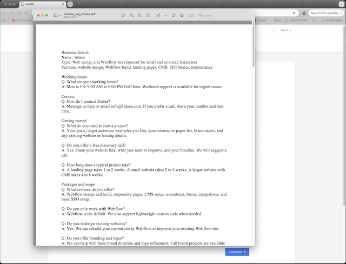Focus the Preview search field
This screenshot has width=346, height=264.
225,15
